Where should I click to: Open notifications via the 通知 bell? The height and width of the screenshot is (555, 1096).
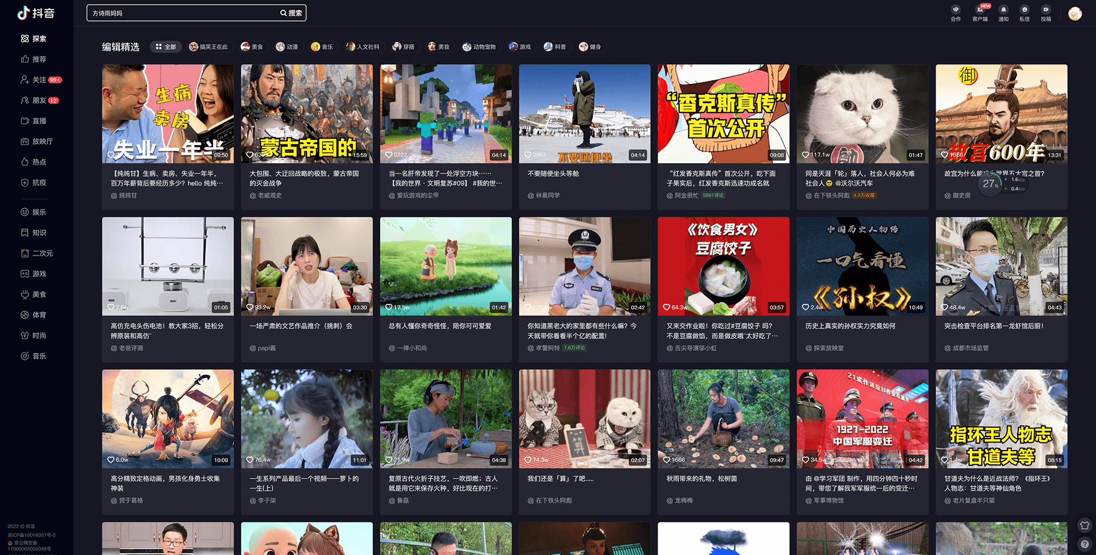(1003, 13)
